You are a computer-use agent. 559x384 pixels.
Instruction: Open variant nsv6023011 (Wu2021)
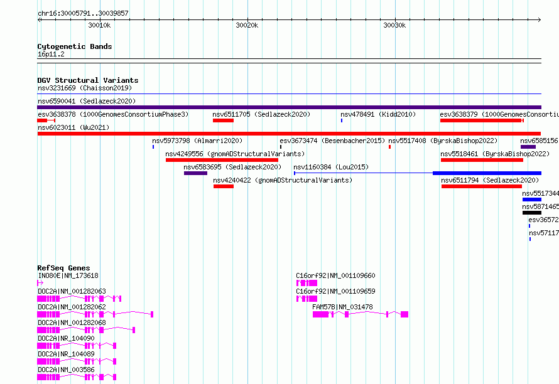tap(73, 127)
